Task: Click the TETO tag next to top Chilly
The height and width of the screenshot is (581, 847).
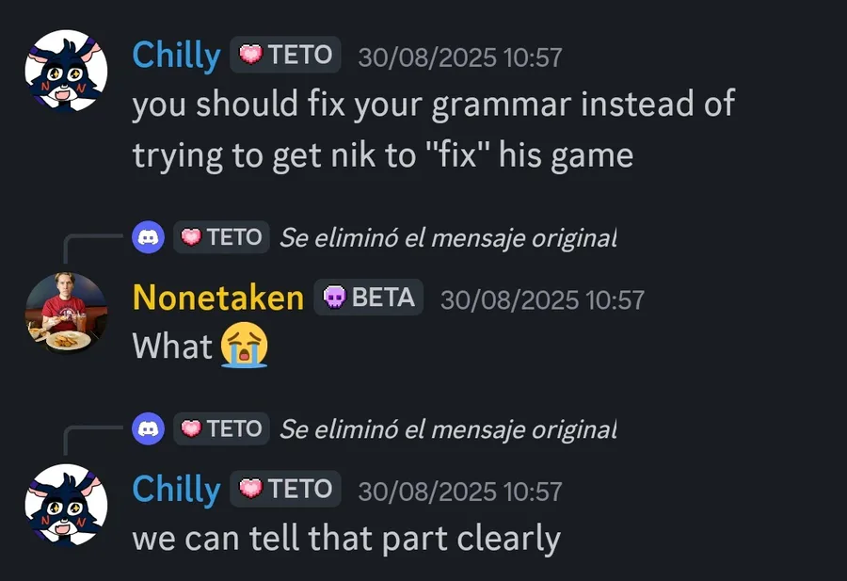Action: [x=285, y=55]
